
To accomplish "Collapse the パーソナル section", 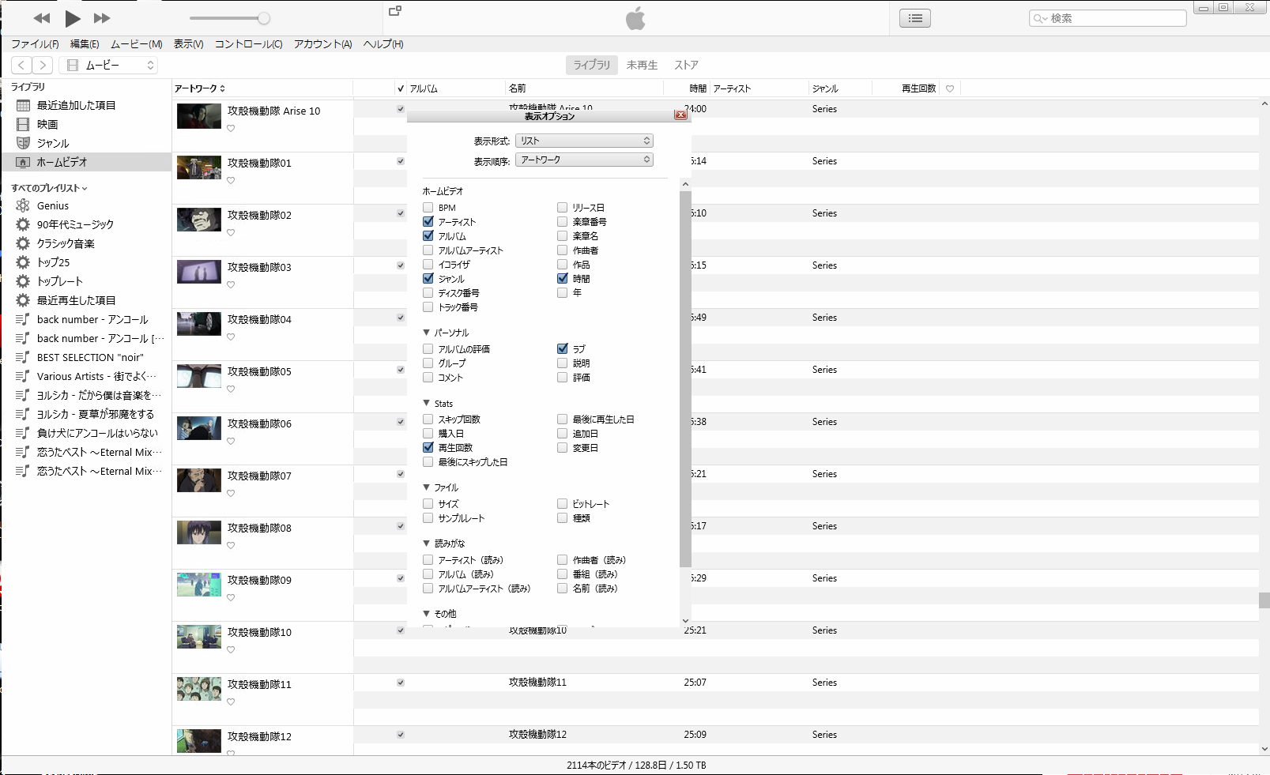I will click(x=427, y=333).
